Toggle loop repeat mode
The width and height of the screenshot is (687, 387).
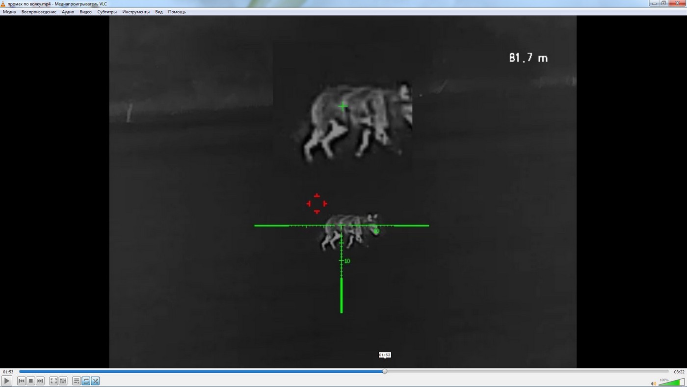coord(86,381)
